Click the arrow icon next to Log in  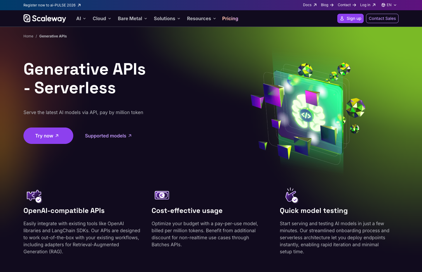pos(374,5)
